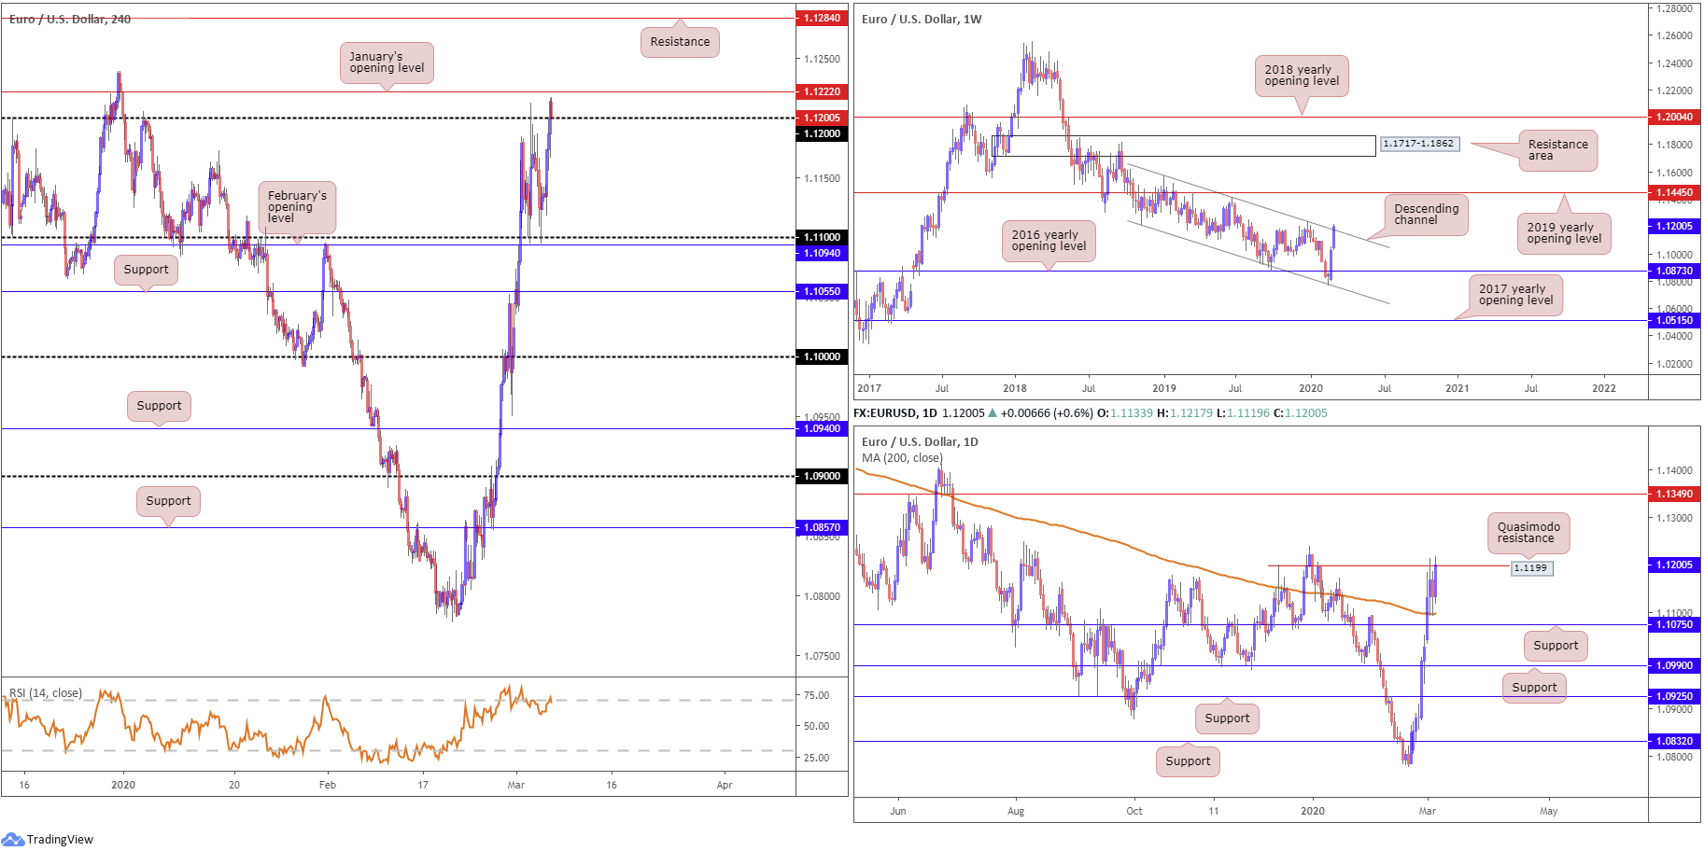Click the 1.11000 black price tag
Viewport: 1704px width, 851px height.
(x=822, y=237)
